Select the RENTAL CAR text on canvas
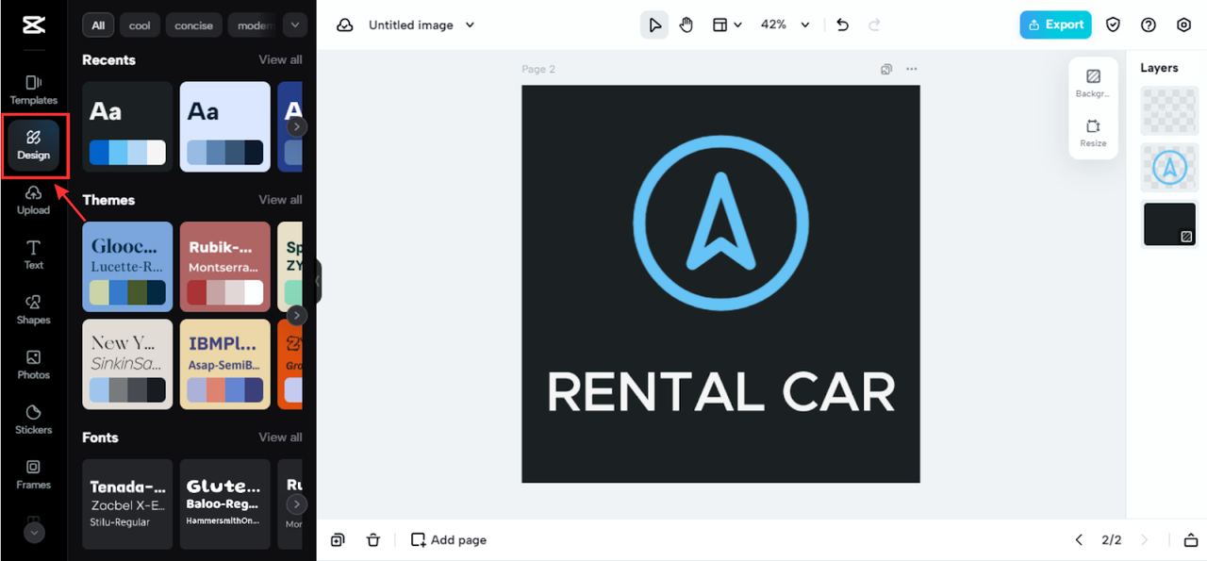 click(x=720, y=393)
